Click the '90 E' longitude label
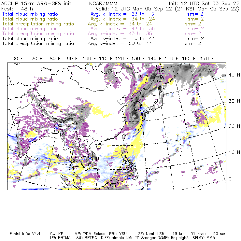This screenshot has height=241, width=241. [73, 59]
